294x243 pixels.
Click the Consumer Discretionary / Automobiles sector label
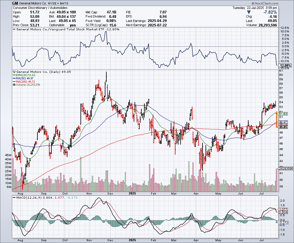tap(40, 8)
